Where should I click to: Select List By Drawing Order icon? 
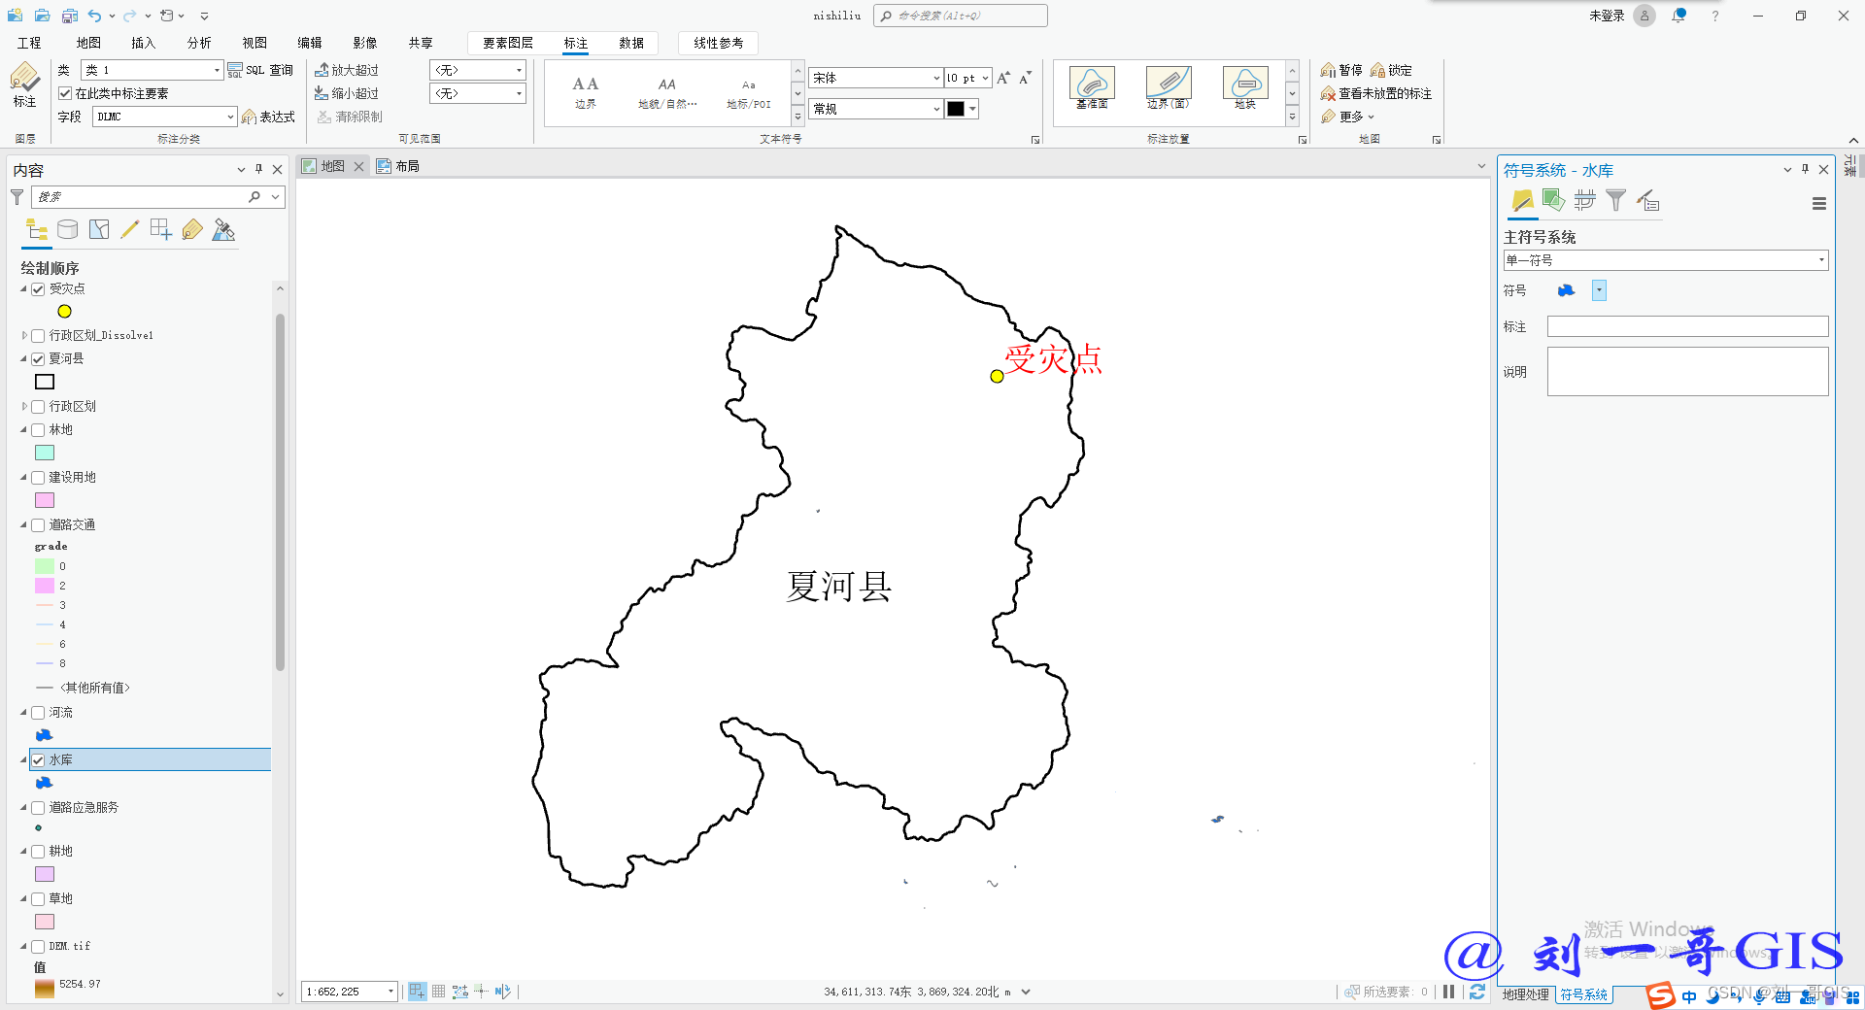tap(37, 230)
